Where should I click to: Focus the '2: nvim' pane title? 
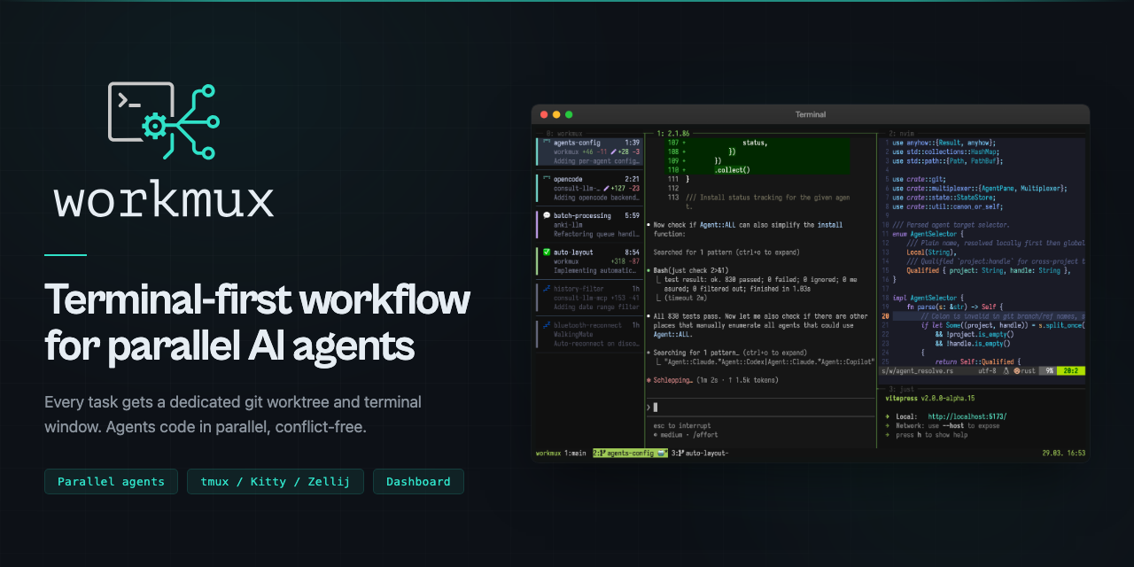(903, 133)
